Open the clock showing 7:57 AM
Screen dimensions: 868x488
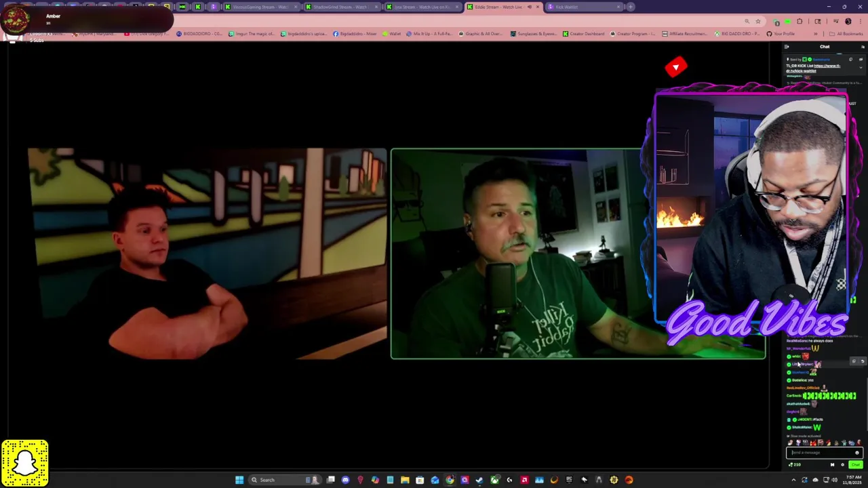(852, 480)
